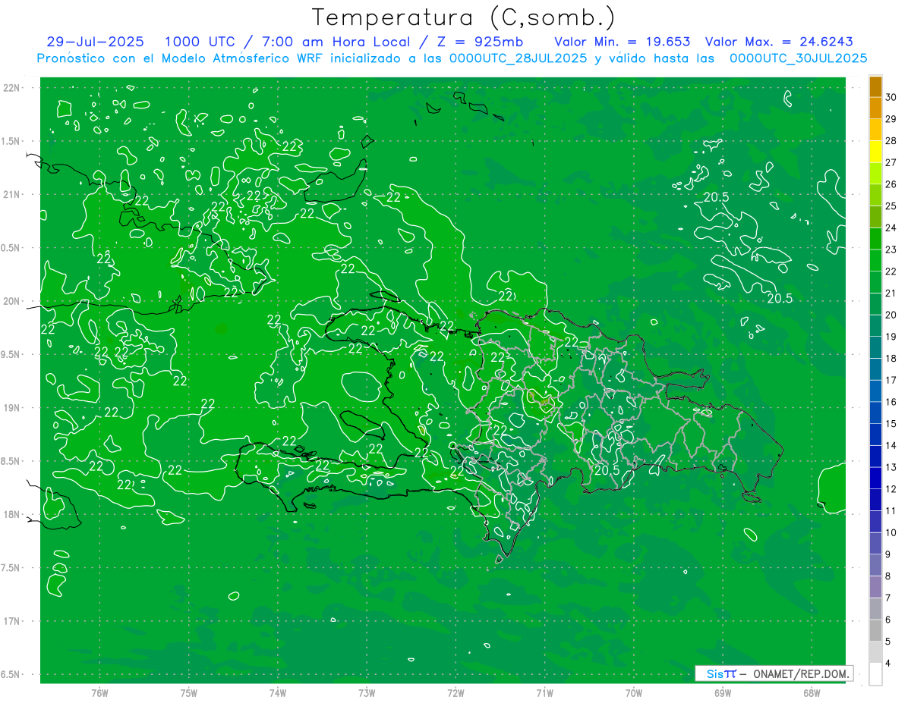Click the "ONAMET/REP.DOM." credit label
The image size is (911, 703).
(800, 673)
